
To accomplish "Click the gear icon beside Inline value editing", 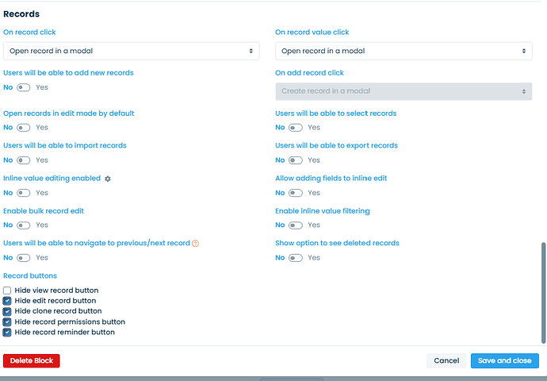I will tap(108, 179).
